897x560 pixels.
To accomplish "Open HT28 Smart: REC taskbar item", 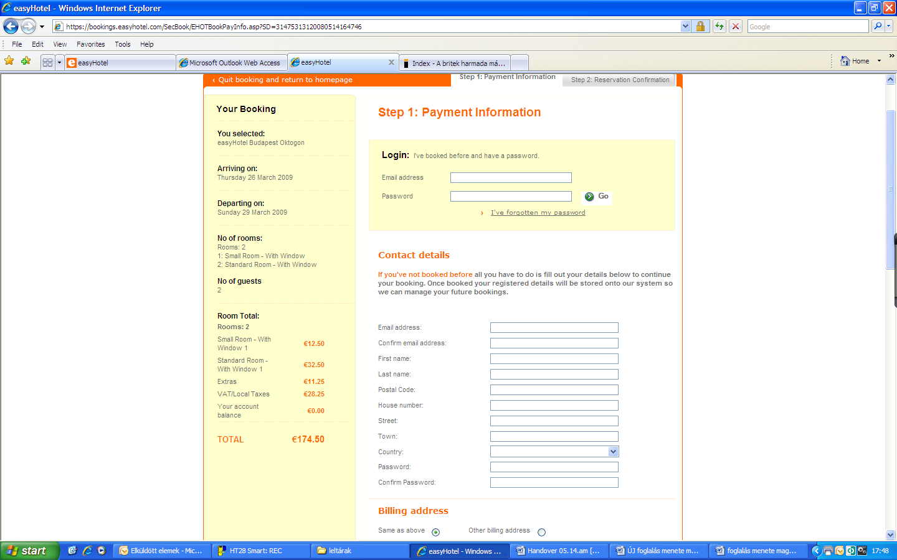I will (260, 551).
